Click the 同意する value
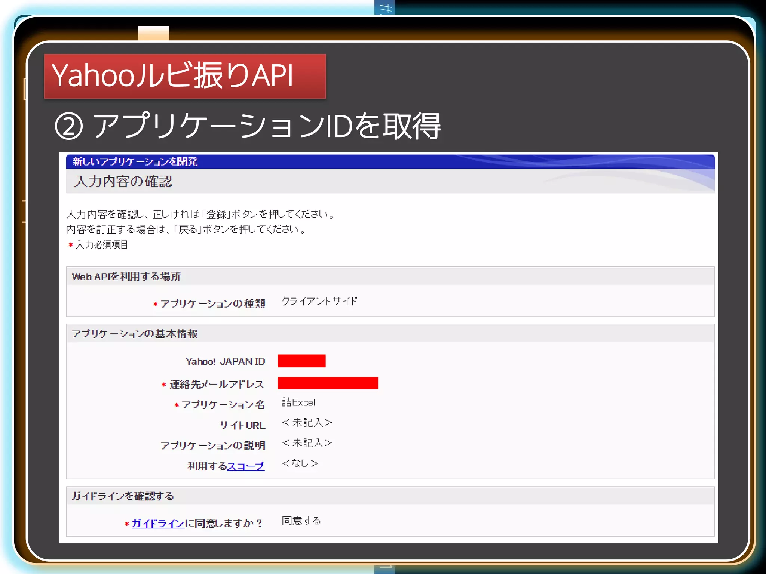This screenshot has height=574, width=766. pyautogui.click(x=301, y=521)
